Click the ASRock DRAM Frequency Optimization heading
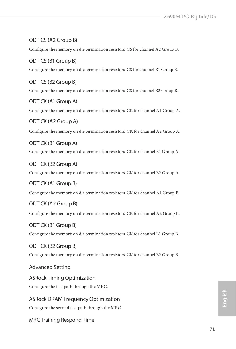236x349 pixels. point(74,299)
